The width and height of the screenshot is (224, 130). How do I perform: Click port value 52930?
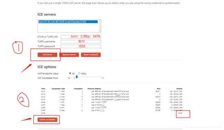click(x=158, y=105)
